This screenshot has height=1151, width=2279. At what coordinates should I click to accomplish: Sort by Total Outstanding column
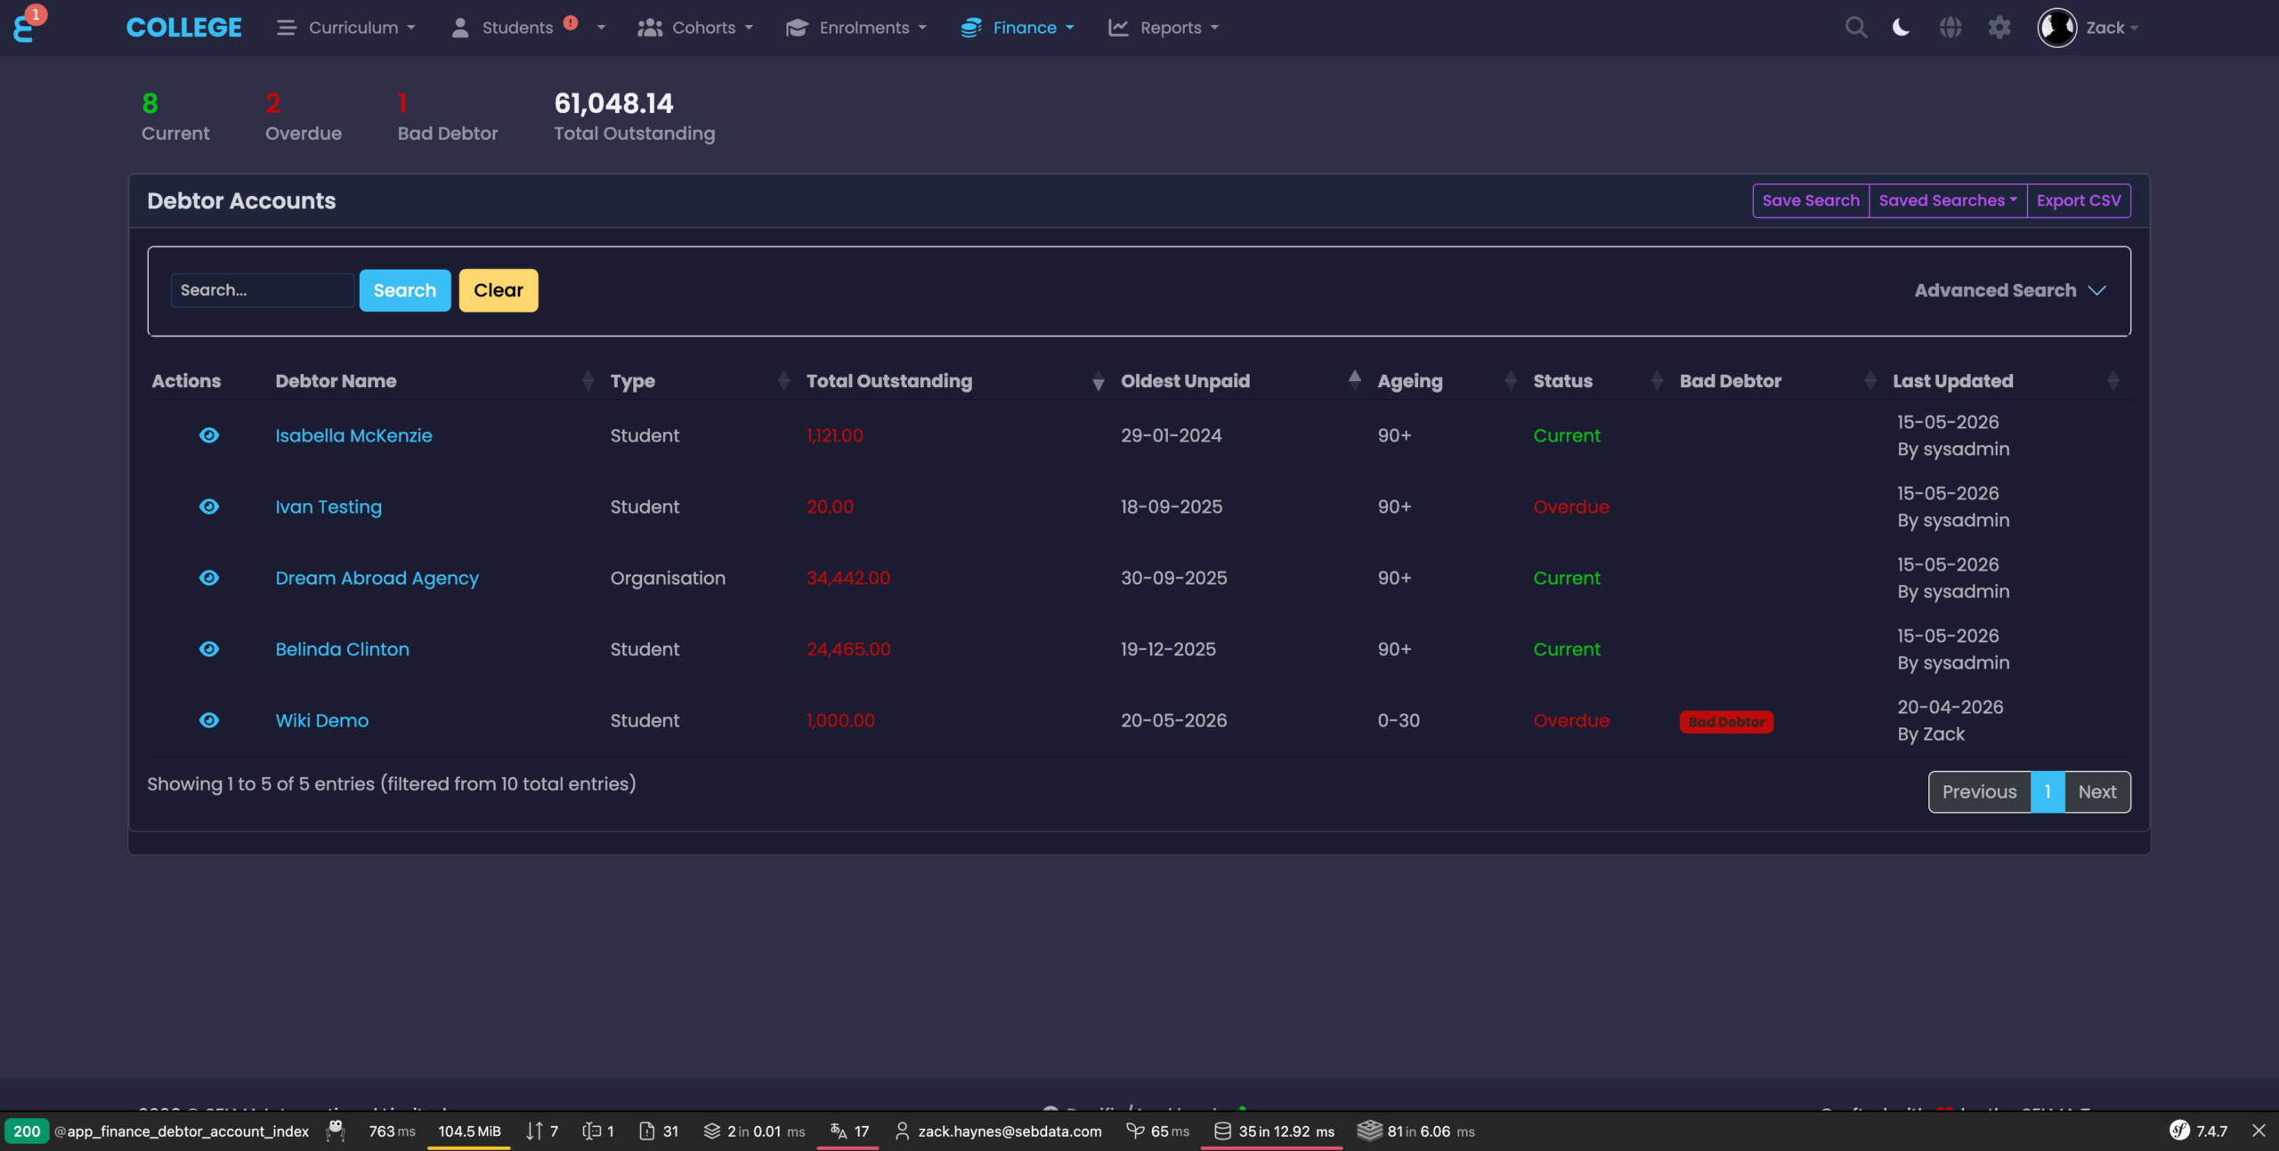coord(955,381)
